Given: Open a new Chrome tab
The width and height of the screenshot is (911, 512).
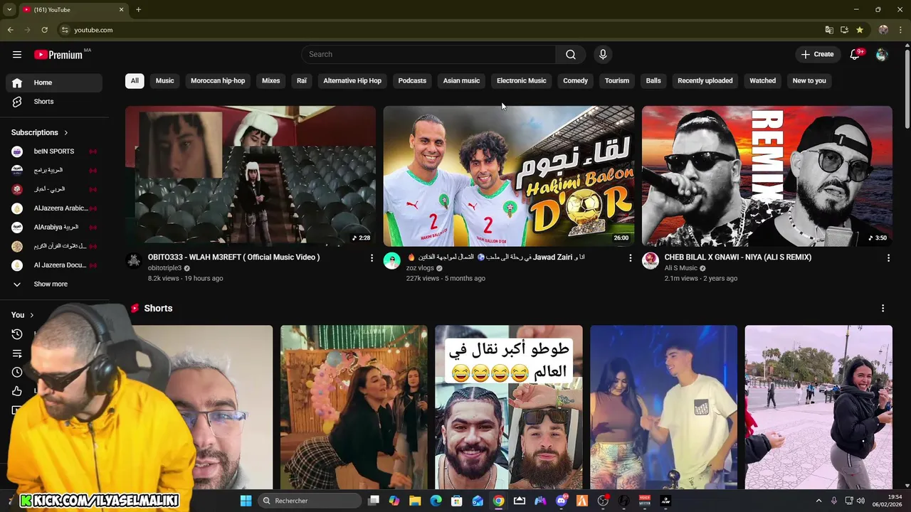Looking at the screenshot, I should [139, 10].
